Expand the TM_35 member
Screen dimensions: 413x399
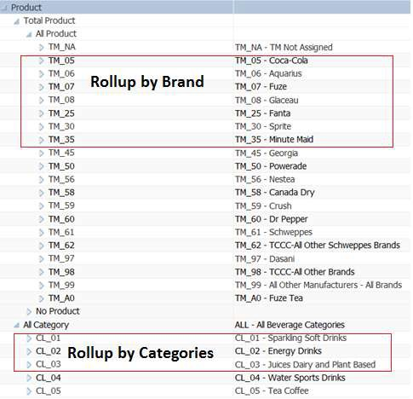(x=42, y=140)
